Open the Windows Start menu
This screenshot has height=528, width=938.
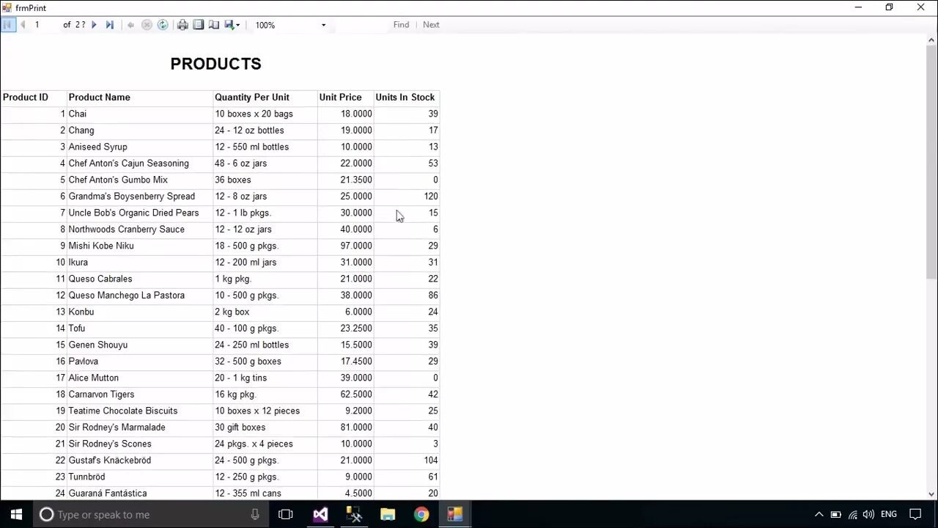click(16, 514)
